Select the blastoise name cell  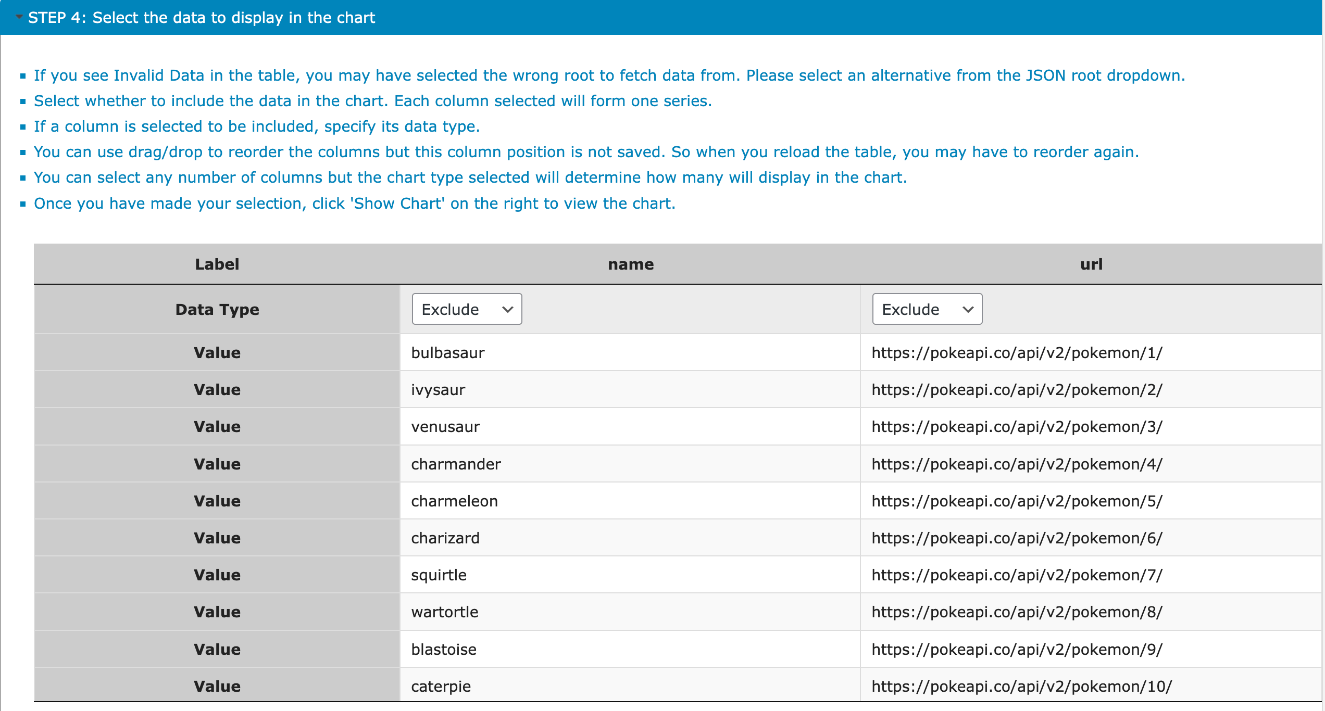(x=444, y=650)
